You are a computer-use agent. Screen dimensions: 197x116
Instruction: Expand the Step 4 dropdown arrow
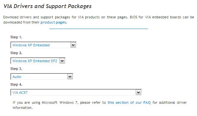[139, 92]
